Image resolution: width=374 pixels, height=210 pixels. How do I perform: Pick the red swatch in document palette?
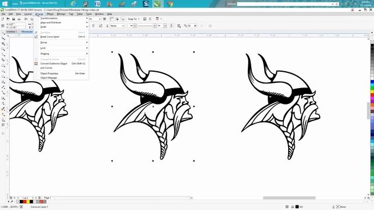25,202
